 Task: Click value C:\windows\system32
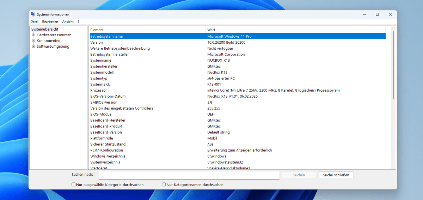pyautogui.click(x=225, y=162)
